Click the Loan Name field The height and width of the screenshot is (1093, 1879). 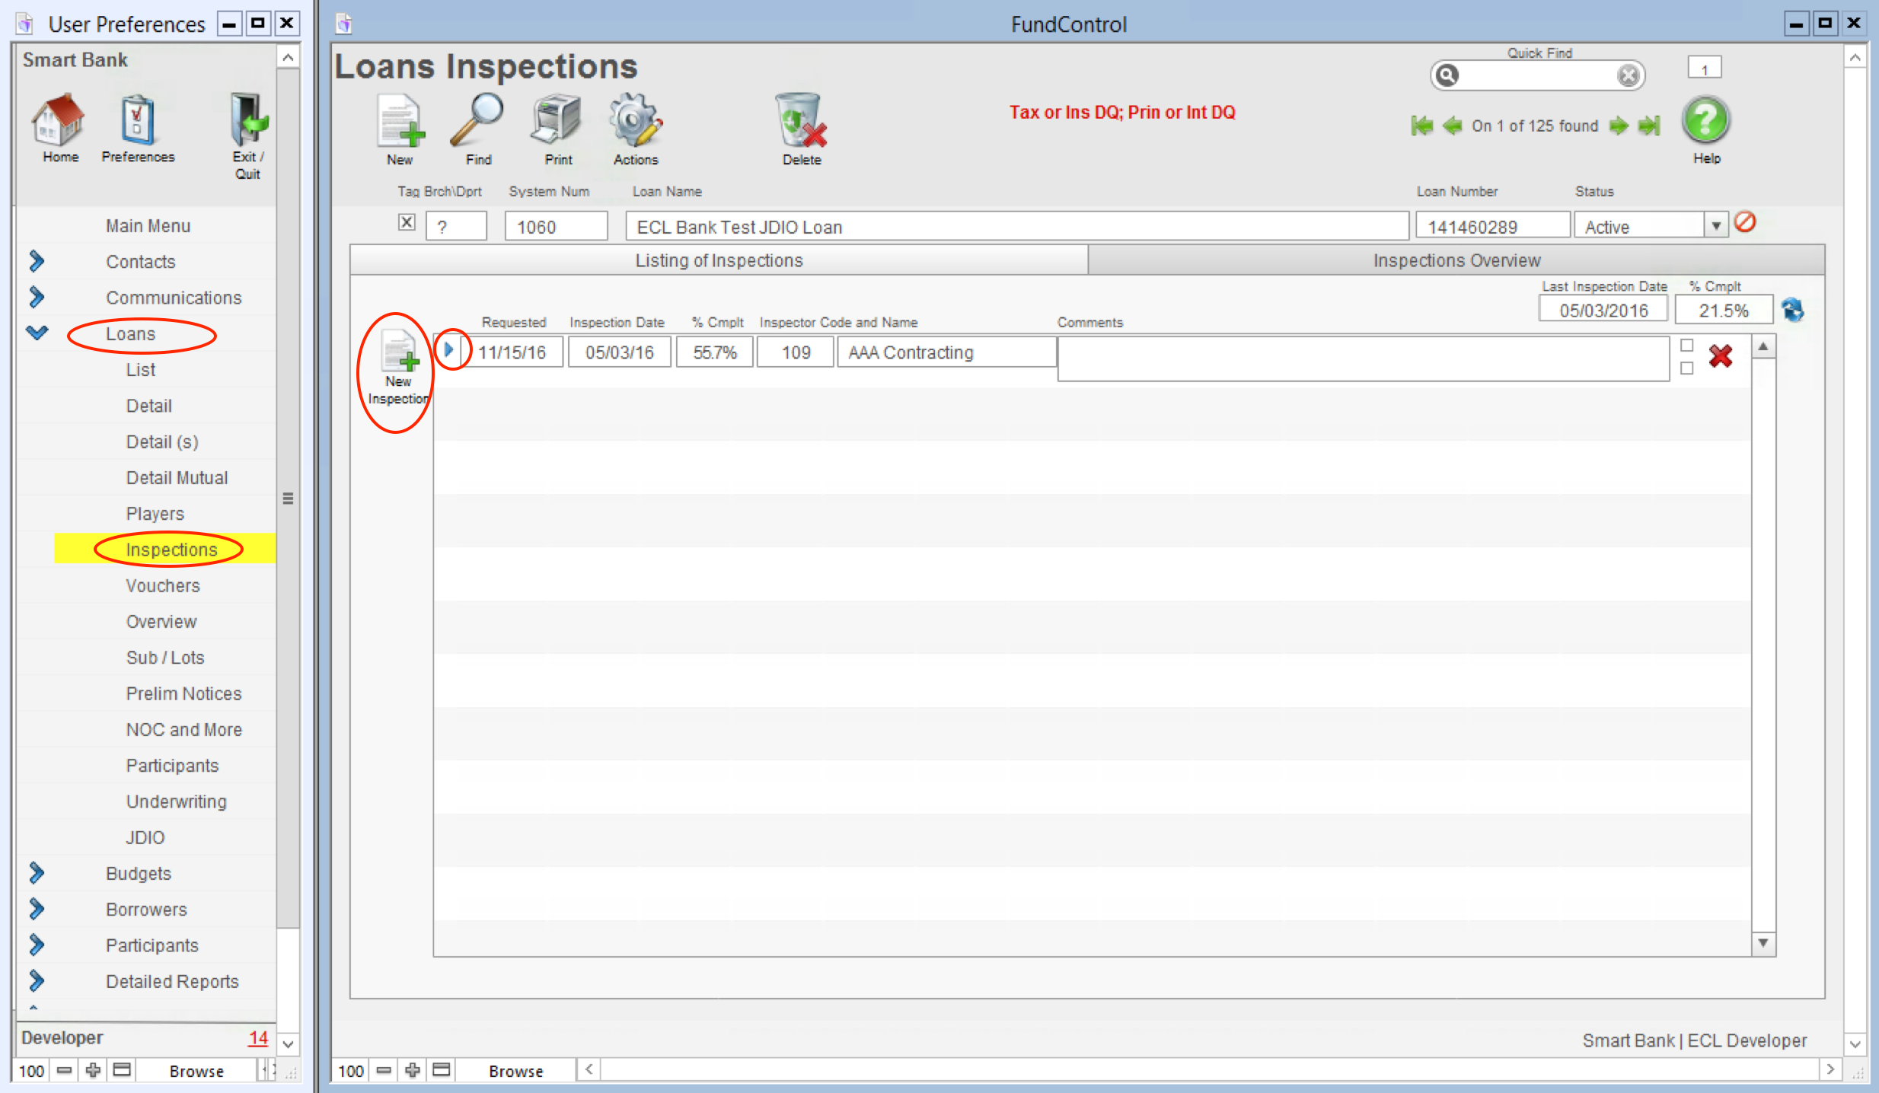pos(1017,226)
